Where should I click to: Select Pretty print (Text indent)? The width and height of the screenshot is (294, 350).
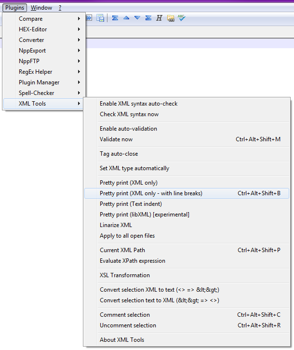coord(187,204)
